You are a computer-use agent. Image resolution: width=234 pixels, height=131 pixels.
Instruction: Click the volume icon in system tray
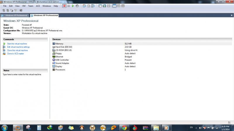tap(200, 128)
